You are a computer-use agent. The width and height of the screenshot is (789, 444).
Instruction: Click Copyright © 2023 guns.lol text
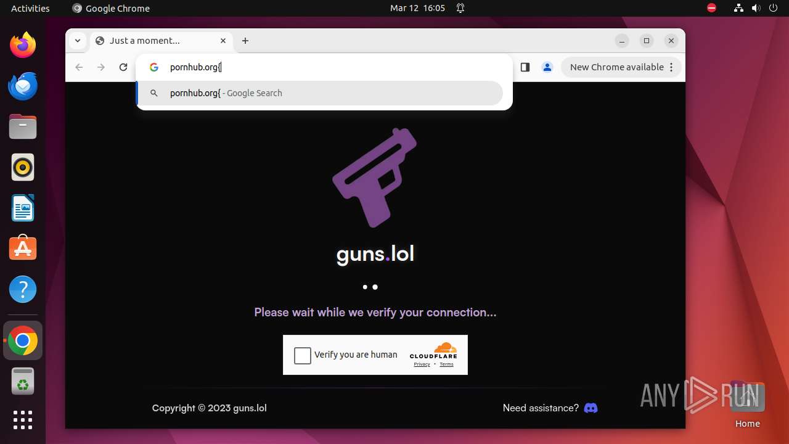(x=210, y=408)
